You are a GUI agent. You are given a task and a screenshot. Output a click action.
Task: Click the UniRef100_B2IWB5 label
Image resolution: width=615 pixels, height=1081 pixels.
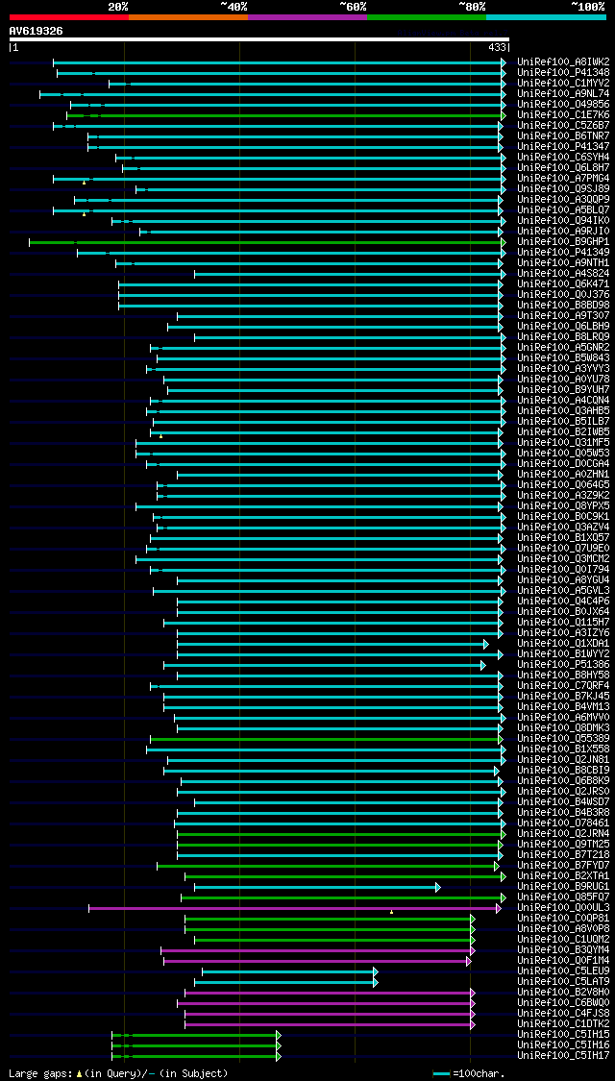(563, 432)
